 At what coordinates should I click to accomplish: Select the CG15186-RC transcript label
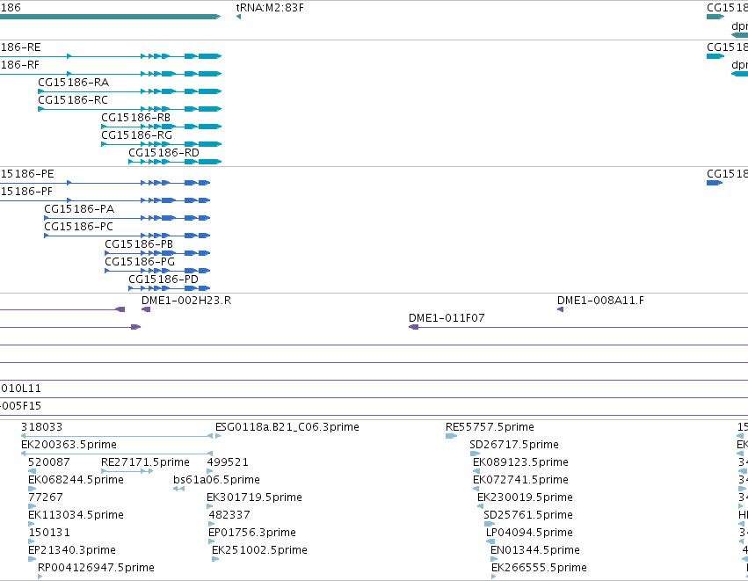(x=73, y=100)
